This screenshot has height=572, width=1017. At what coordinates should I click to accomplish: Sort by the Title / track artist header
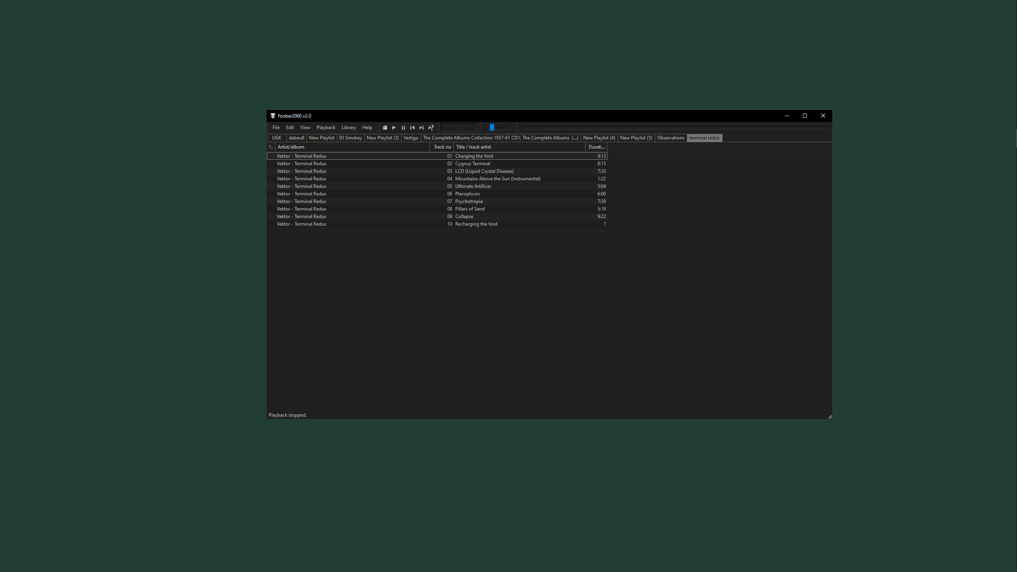[519, 147]
